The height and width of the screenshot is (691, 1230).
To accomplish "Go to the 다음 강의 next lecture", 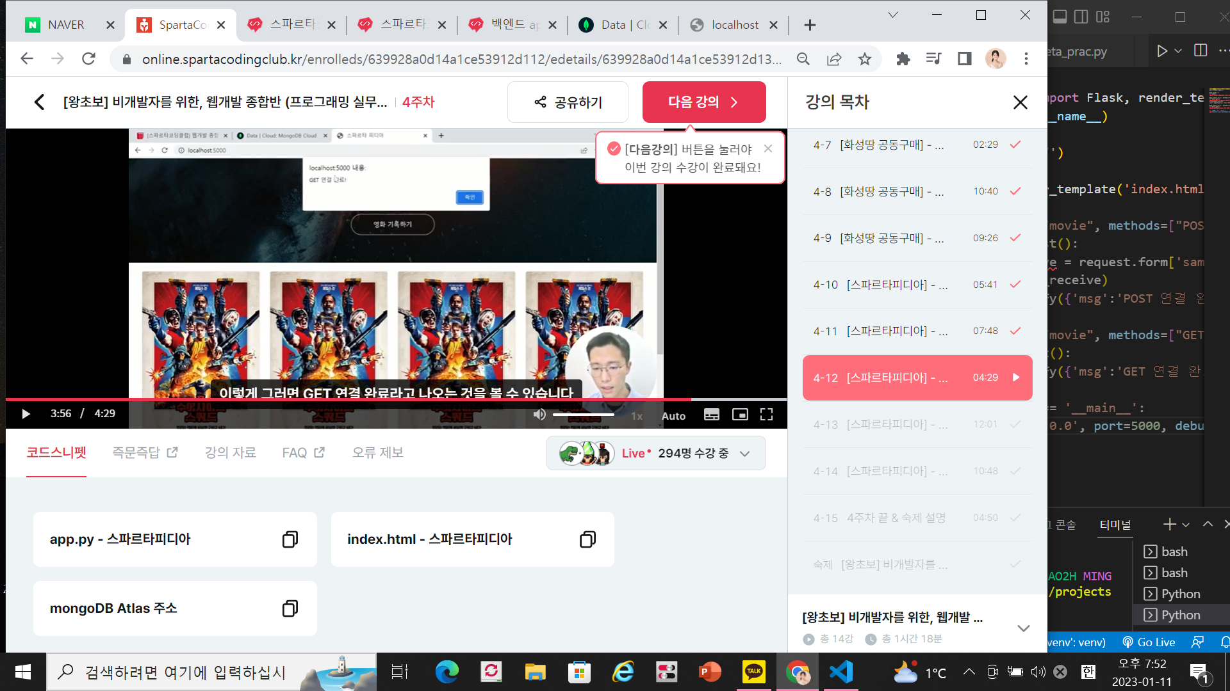I will tap(704, 102).
